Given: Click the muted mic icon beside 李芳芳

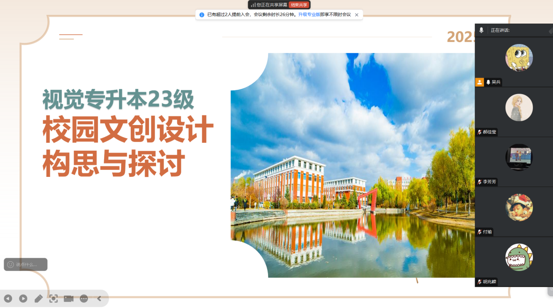Looking at the screenshot, I should tap(479, 182).
